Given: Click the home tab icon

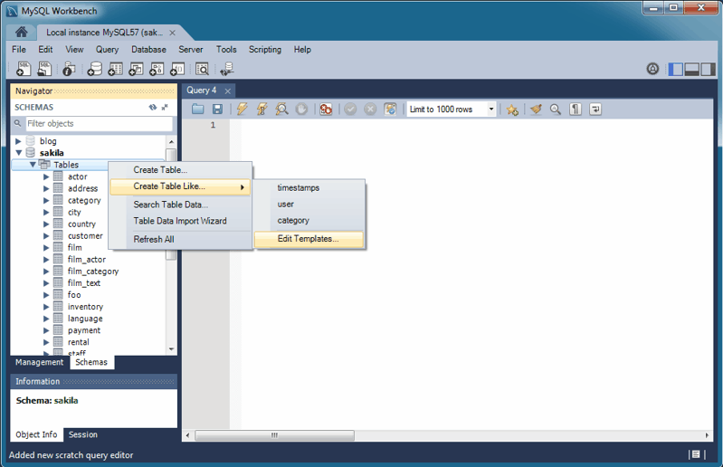Looking at the screenshot, I should 21,32.
